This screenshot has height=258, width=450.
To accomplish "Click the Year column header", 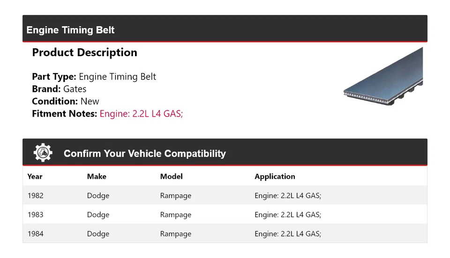I will 35,177.
